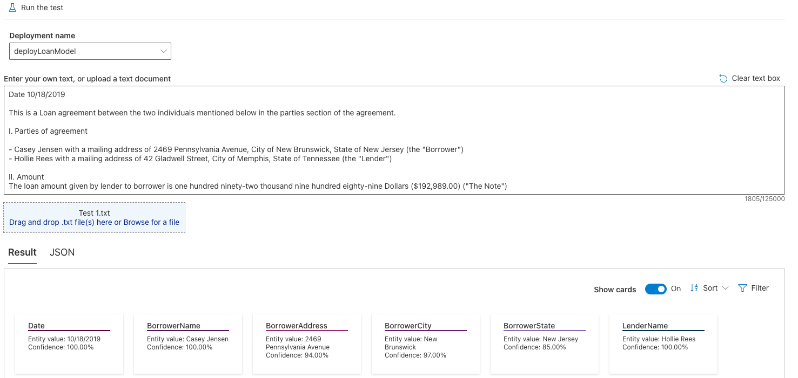Switch to the JSON tab
798x378 pixels.
pos(62,252)
